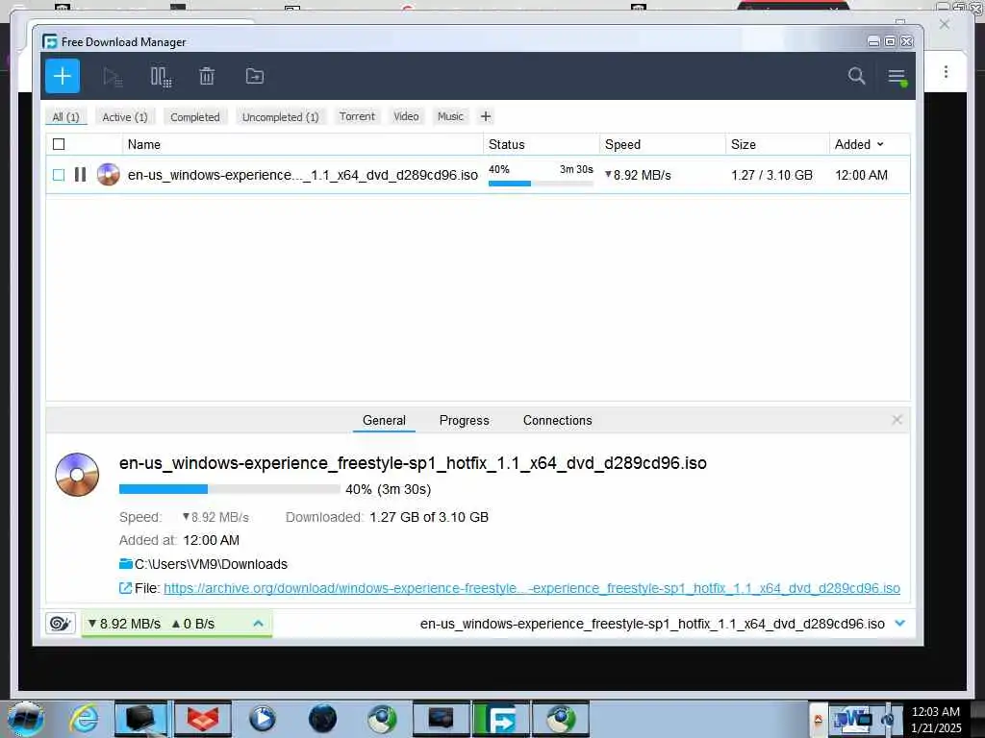Click the red fox taskbar icon

(202, 719)
